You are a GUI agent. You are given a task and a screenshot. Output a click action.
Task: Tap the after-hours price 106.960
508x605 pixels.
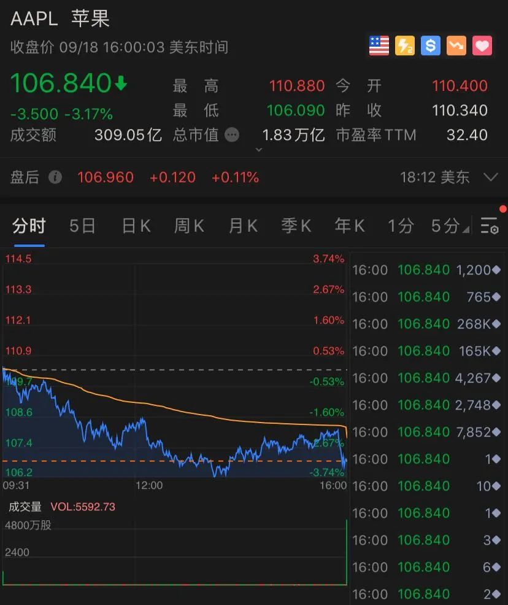(x=106, y=178)
